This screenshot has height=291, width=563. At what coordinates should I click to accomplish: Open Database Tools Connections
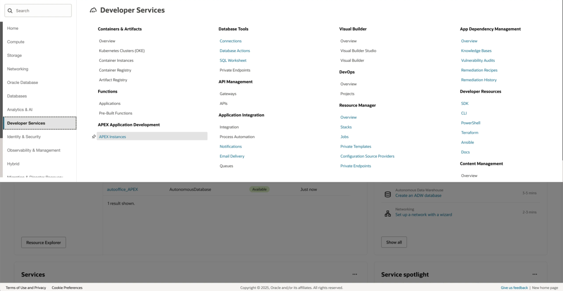click(x=230, y=41)
